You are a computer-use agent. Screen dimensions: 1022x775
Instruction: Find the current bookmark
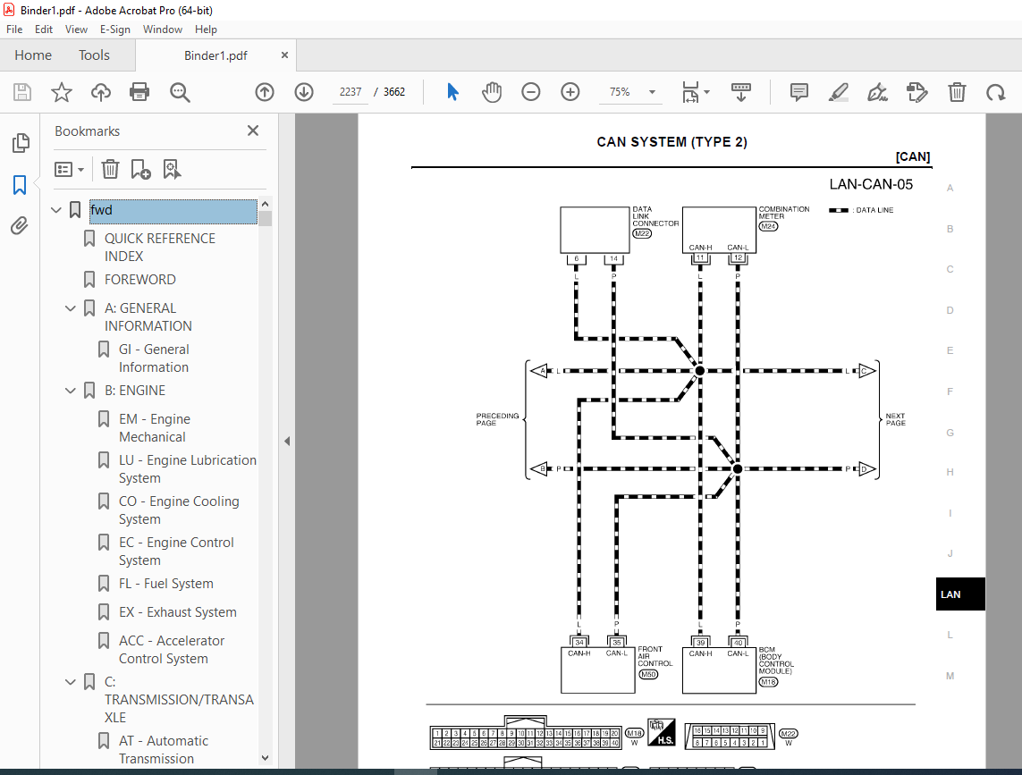172,170
